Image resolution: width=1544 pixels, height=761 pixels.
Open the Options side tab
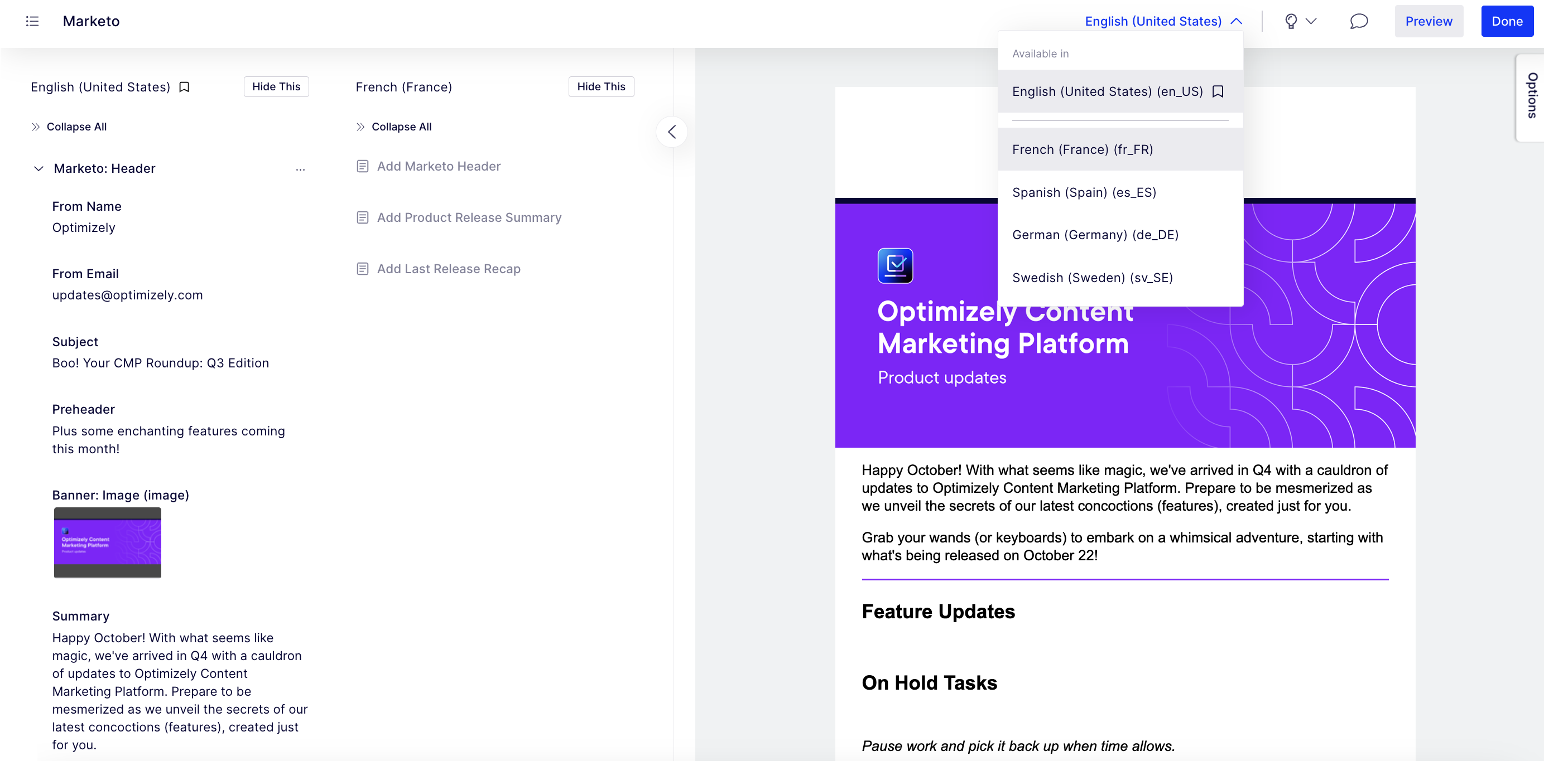[x=1531, y=98]
